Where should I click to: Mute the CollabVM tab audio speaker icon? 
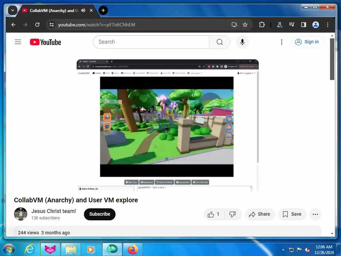click(83, 10)
